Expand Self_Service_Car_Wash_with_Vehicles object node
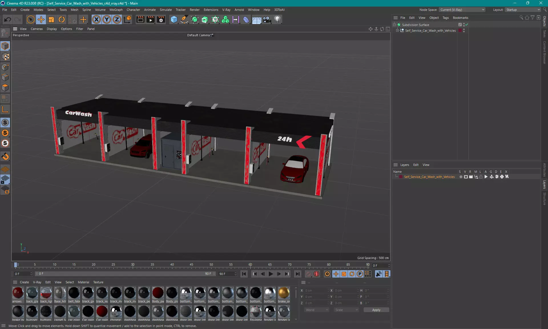This screenshot has height=329, width=548. click(397, 31)
